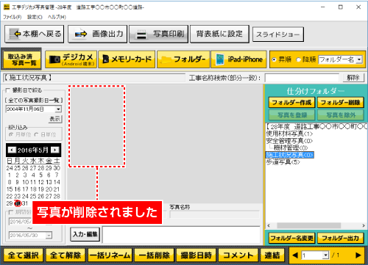Viewport: 368px width, 265px height.
Task: Select highlighted day 30 in calendar
Action: [18, 203]
